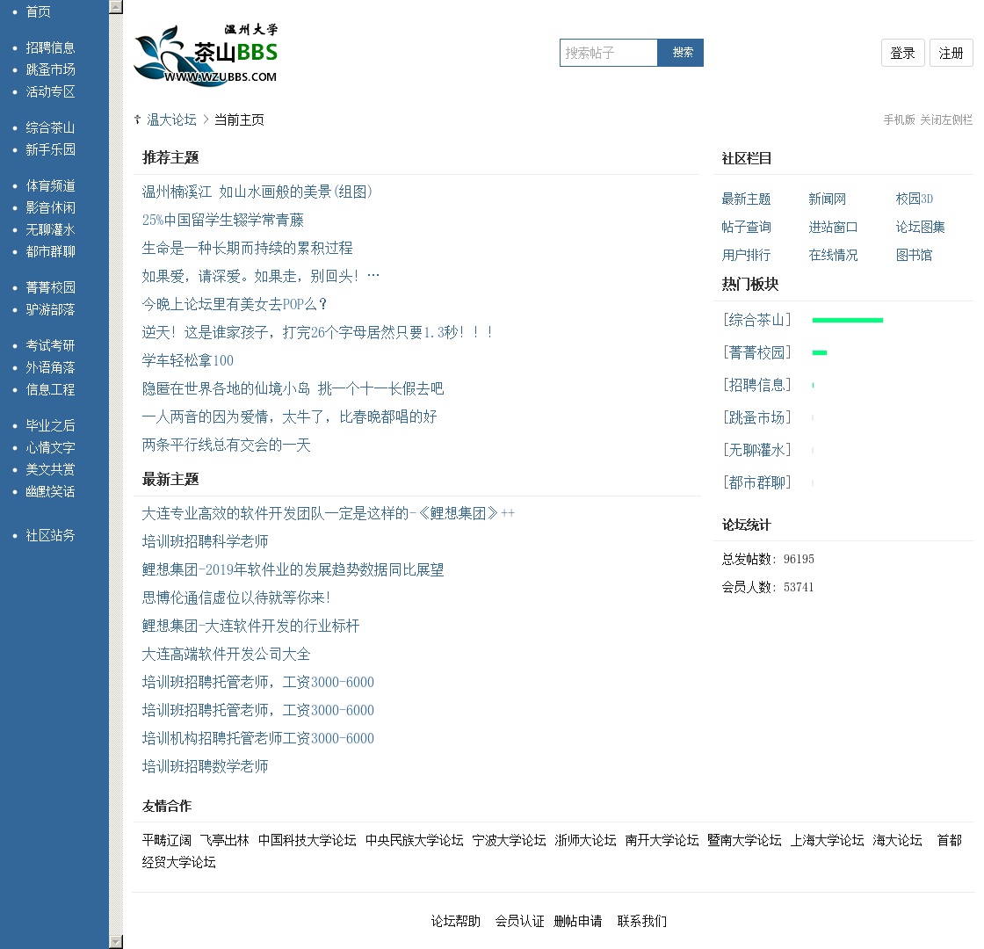Open 进站窗口 community link
Image resolution: width=984 pixels, height=949 pixels.
click(x=834, y=228)
